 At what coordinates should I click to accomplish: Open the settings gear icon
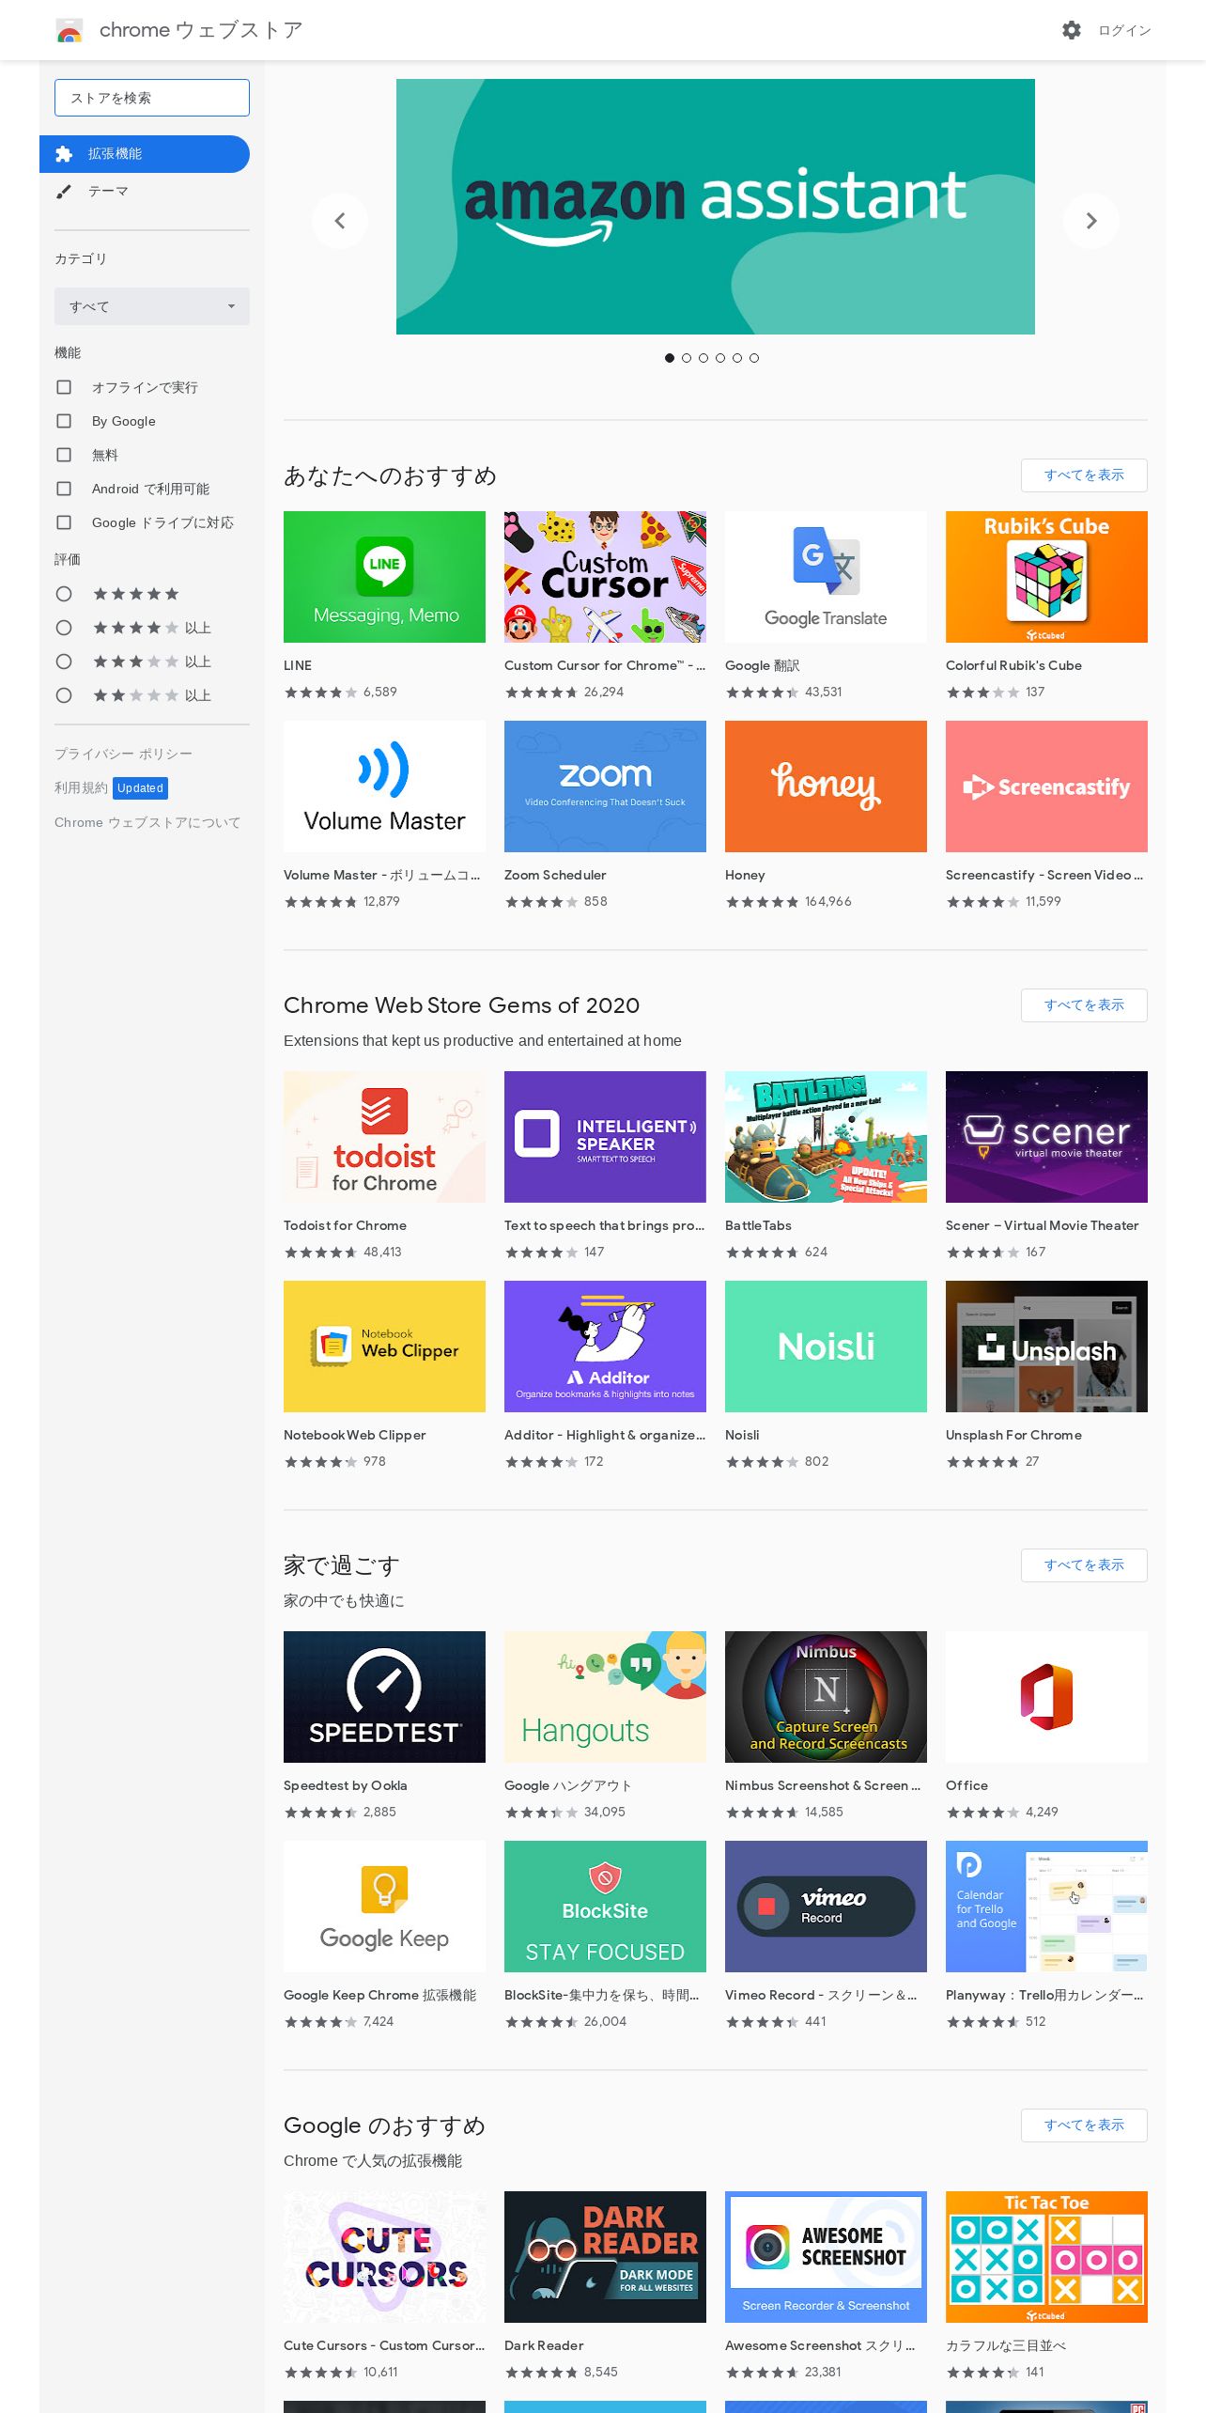pyautogui.click(x=1071, y=30)
